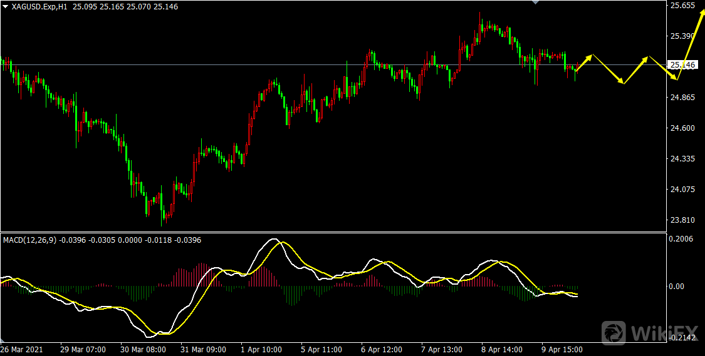Select the 26 Mar 2021 date label
Screen dimensions: 705x356
(23, 348)
